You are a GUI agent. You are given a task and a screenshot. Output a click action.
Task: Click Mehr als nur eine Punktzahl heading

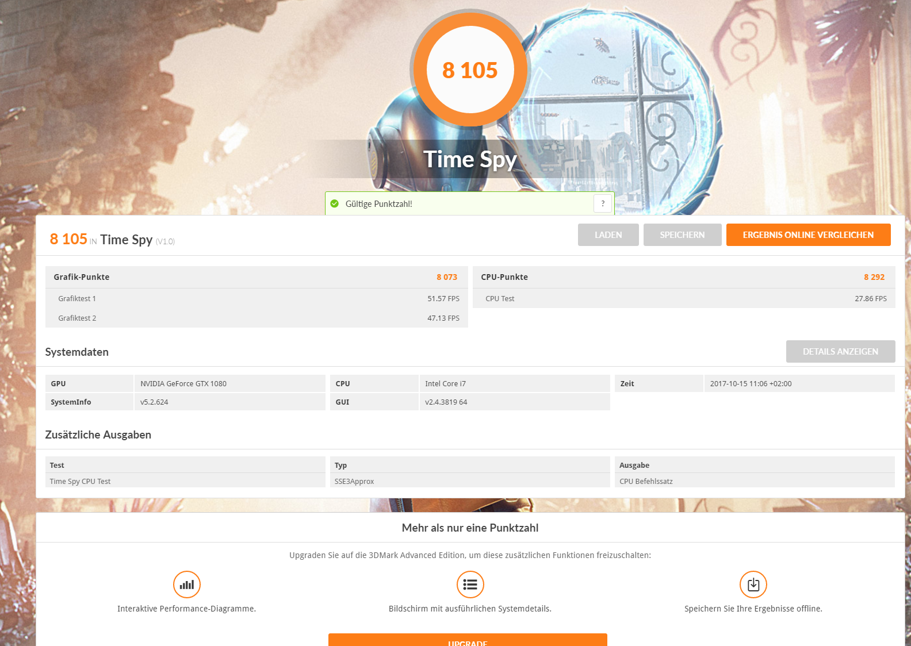pos(470,528)
